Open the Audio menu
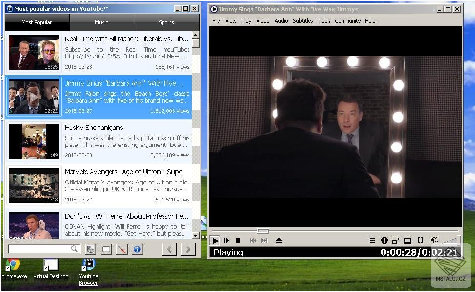 281,21
